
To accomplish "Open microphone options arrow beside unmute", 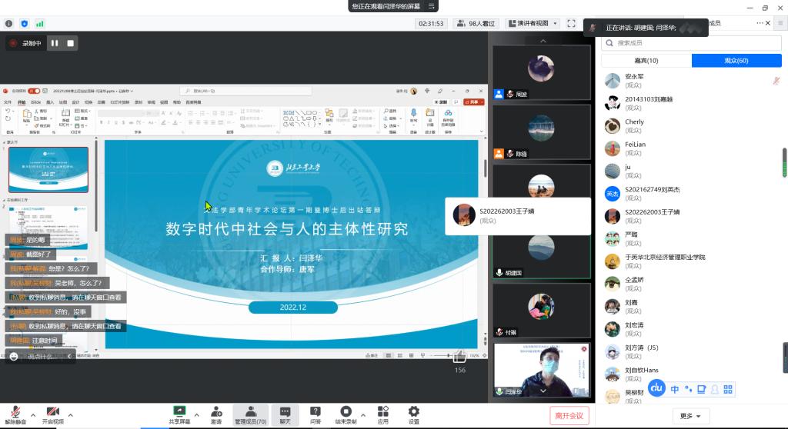I will point(33,415).
